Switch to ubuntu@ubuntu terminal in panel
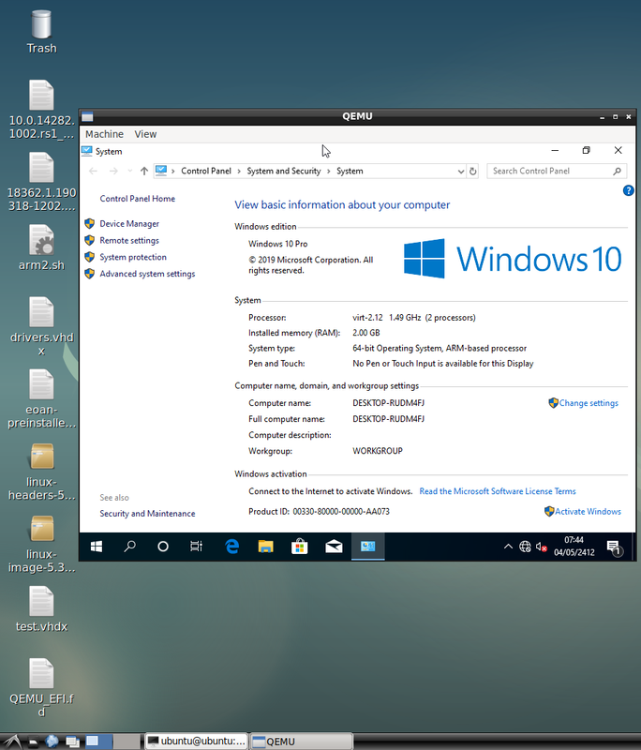This screenshot has width=641, height=750. 197,742
